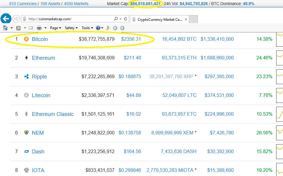
Task: Open a new blank tab
Action: (x=193, y=19)
